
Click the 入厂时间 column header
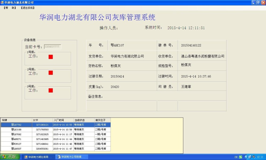pyautogui.click(x=63, y=120)
